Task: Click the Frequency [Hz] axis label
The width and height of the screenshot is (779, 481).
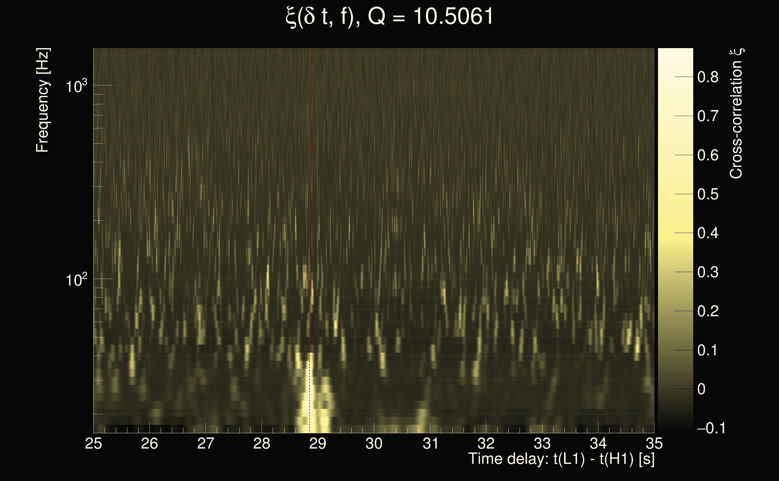Action: (x=42, y=100)
